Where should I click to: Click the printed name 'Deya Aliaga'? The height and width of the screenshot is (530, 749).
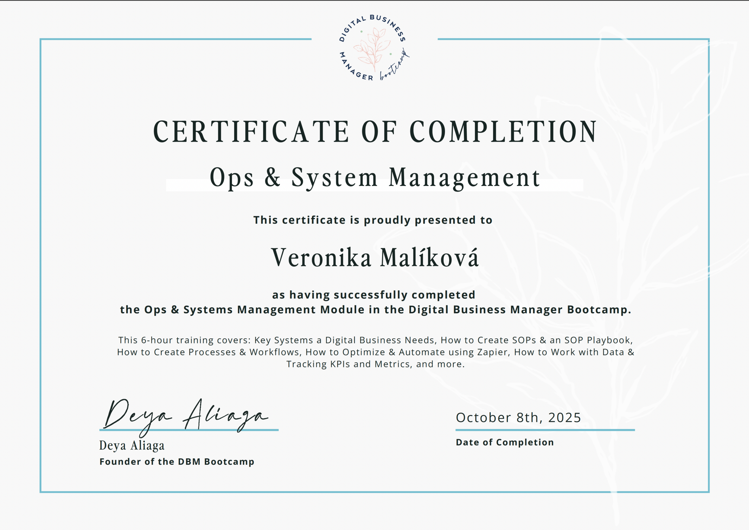click(132, 445)
